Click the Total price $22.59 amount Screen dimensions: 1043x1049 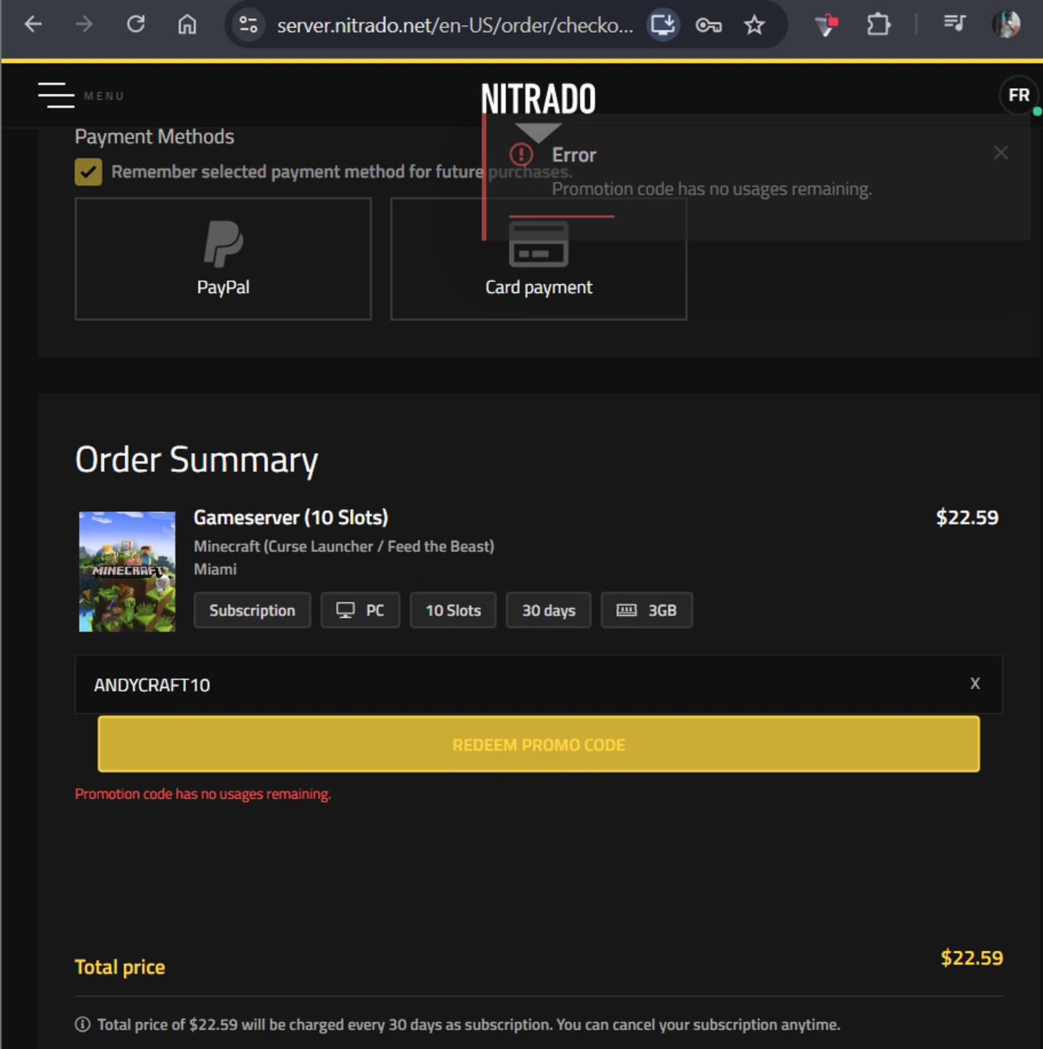(x=972, y=957)
